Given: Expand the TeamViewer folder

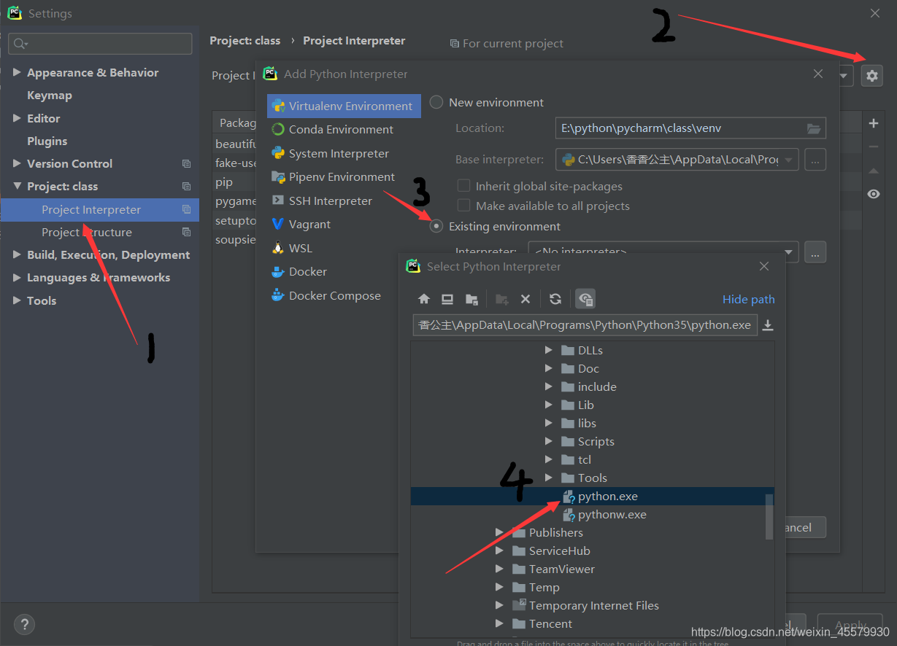Looking at the screenshot, I should (499, 569).
